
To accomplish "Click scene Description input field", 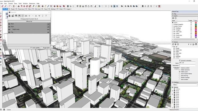I will (x=187, y=65).
